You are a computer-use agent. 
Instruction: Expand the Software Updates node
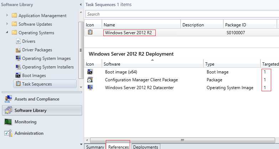click(7, 24)
